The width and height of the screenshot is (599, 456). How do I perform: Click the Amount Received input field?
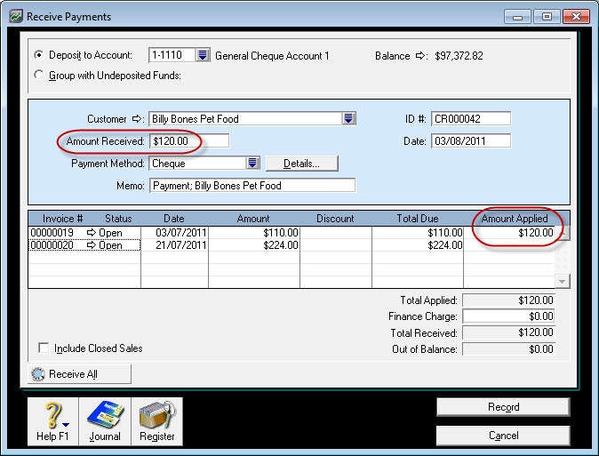(x=189, y=141)
